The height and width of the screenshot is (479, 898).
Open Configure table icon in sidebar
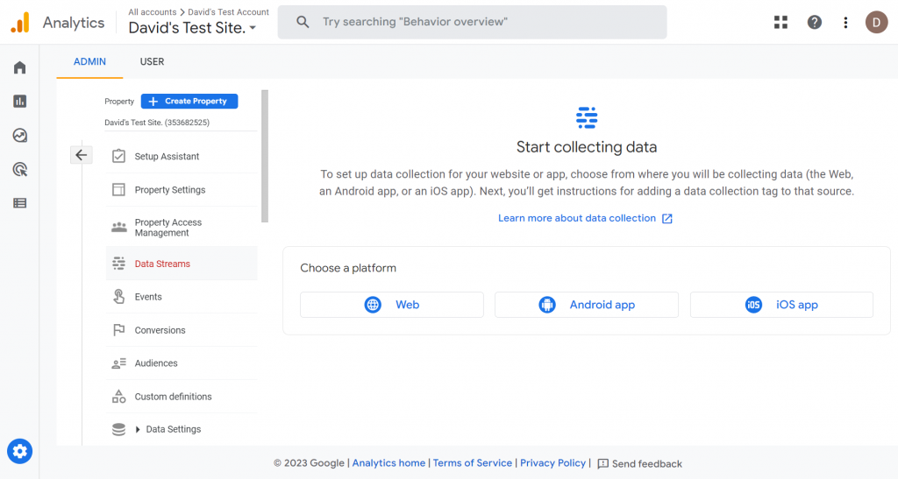click(x=19, y=203)
